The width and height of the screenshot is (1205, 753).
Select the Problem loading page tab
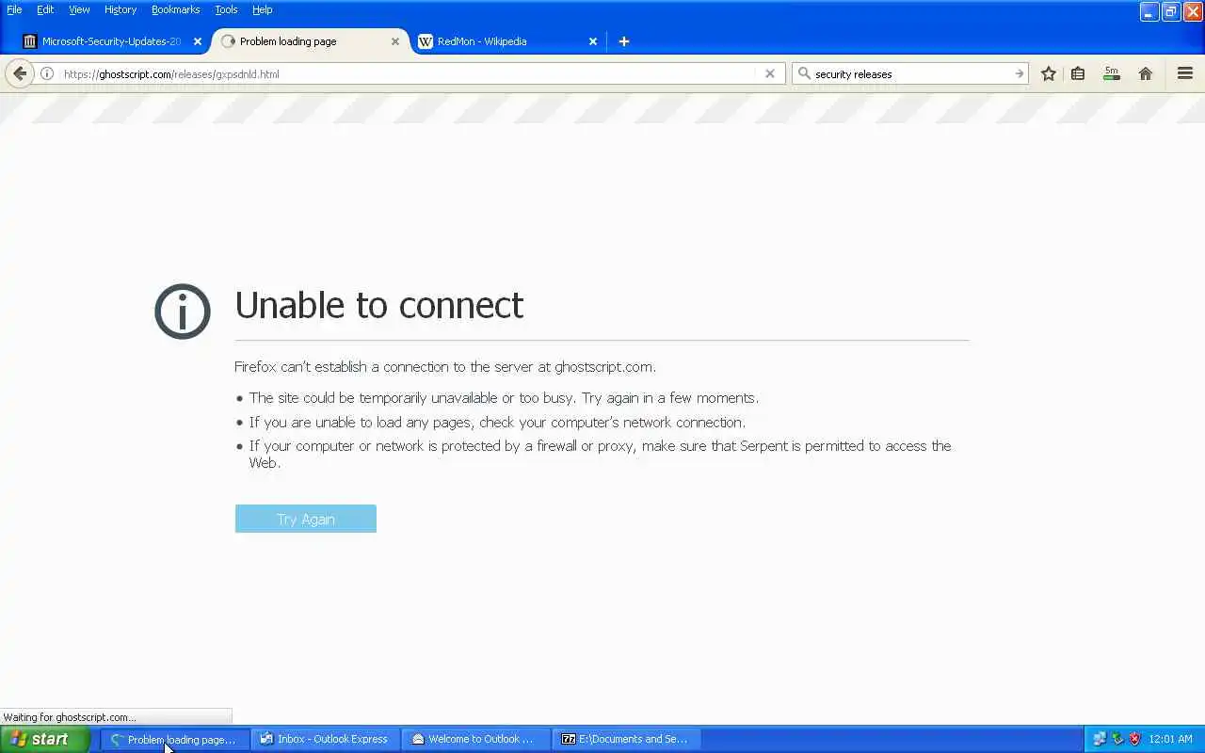click(x=310, y=41)
